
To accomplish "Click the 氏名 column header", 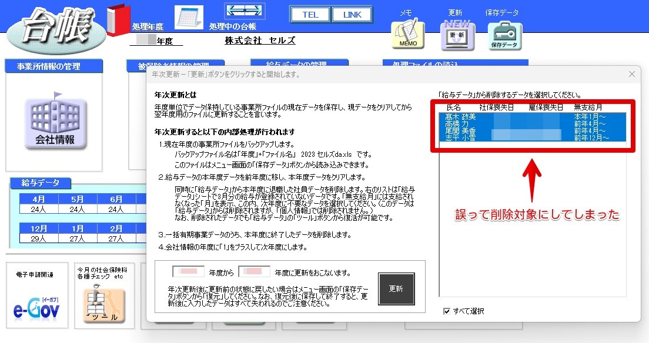I will tap(453, 107).
